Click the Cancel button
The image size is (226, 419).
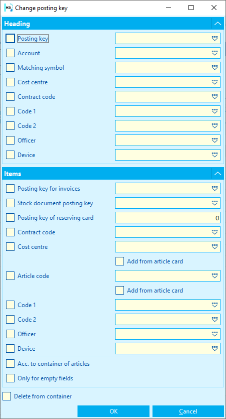pos(188,411)
